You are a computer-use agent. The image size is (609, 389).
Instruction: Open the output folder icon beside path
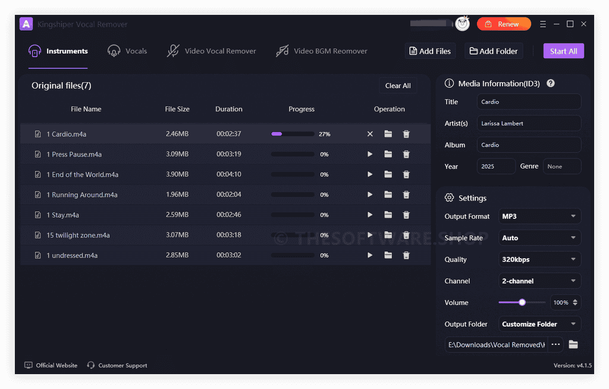point(573,344)
